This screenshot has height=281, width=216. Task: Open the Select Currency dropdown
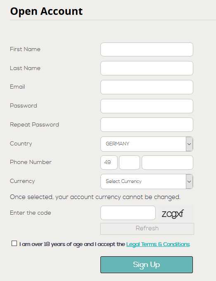pos(147,181)
